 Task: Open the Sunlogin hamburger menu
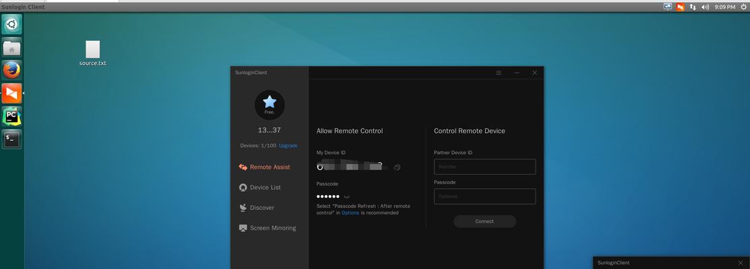coord(499,73)
